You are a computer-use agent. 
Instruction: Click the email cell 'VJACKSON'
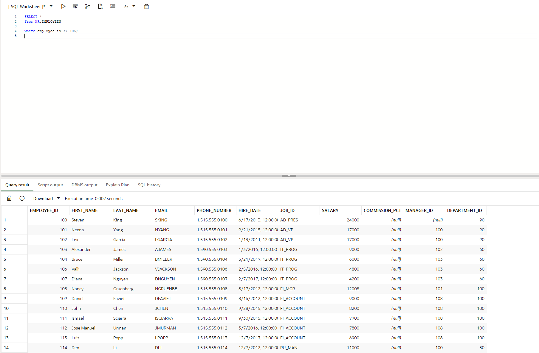click(x=174, y=269)
